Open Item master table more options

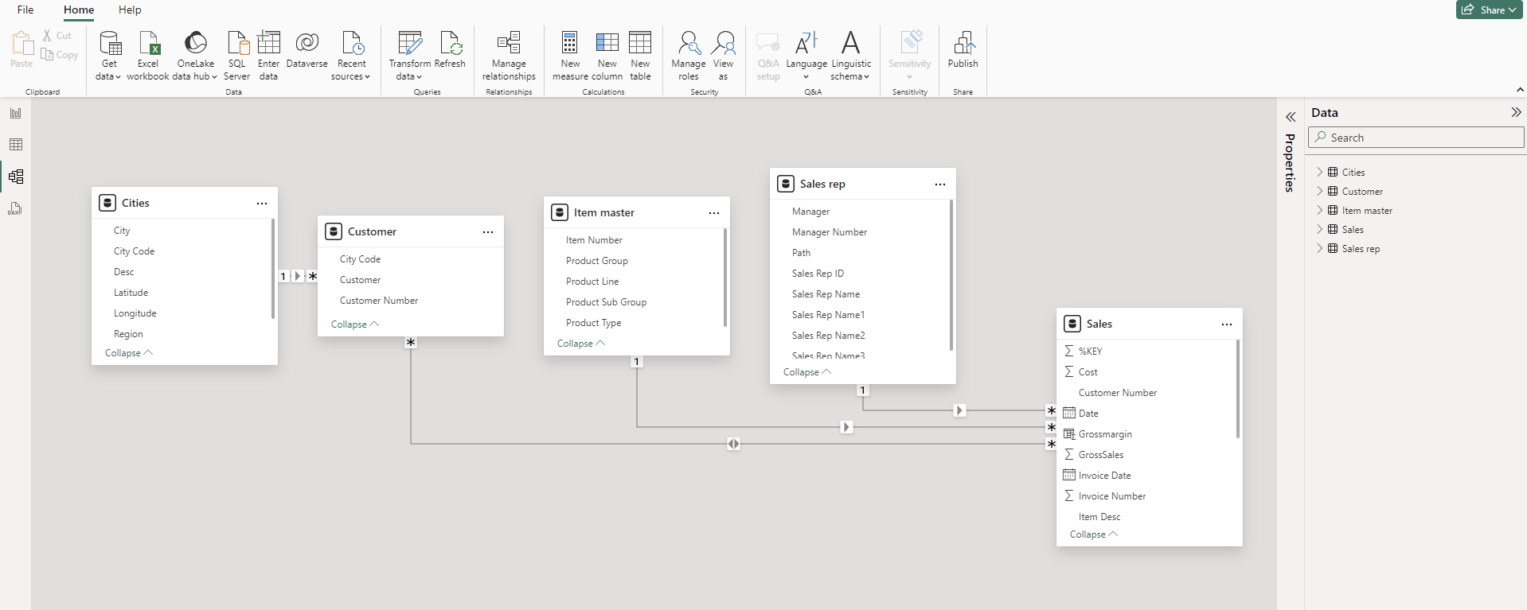[x=714, y=213]
